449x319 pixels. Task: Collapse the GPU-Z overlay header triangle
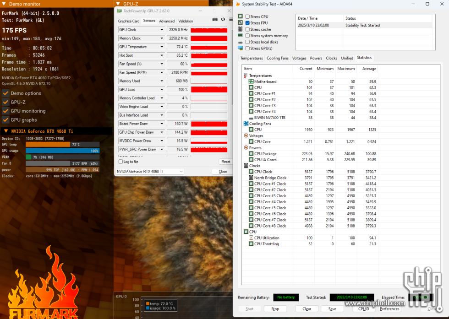coord(118,4)
